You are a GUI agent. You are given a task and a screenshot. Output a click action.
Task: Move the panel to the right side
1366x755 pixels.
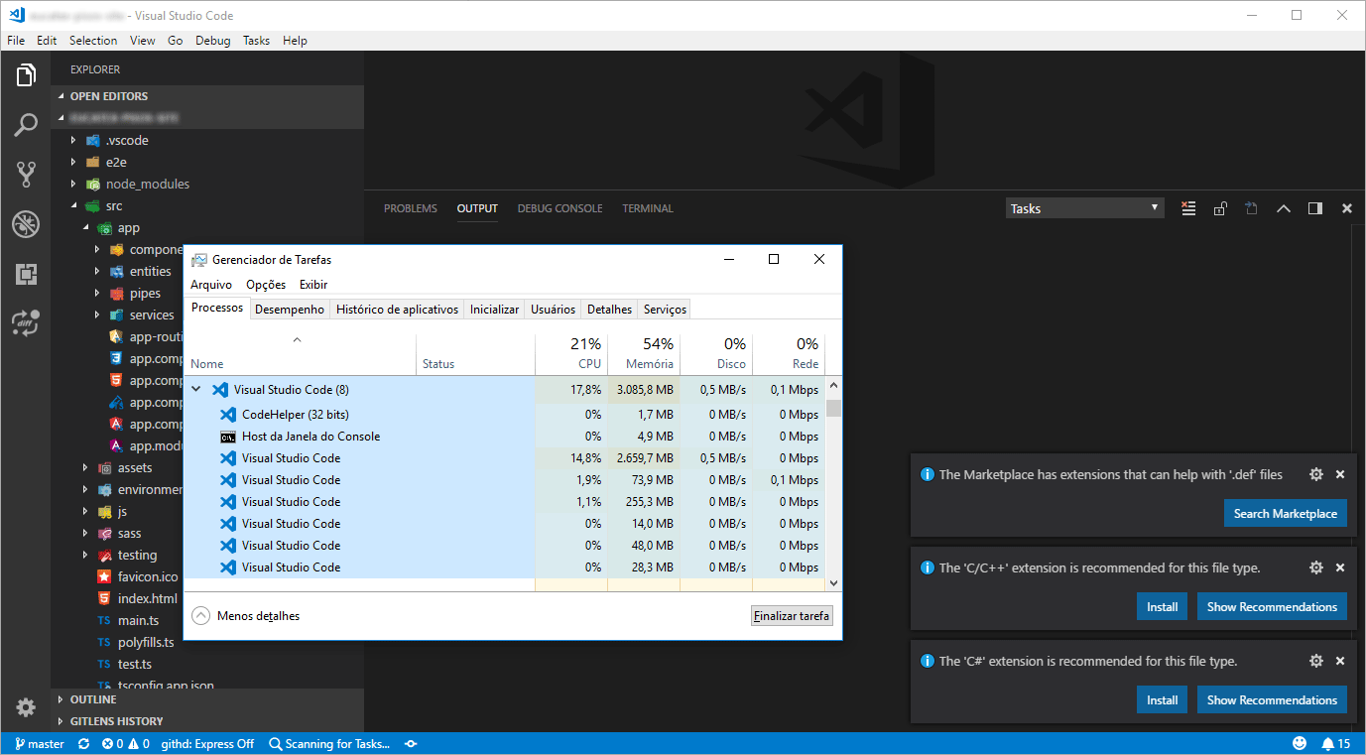(1315, 208)
